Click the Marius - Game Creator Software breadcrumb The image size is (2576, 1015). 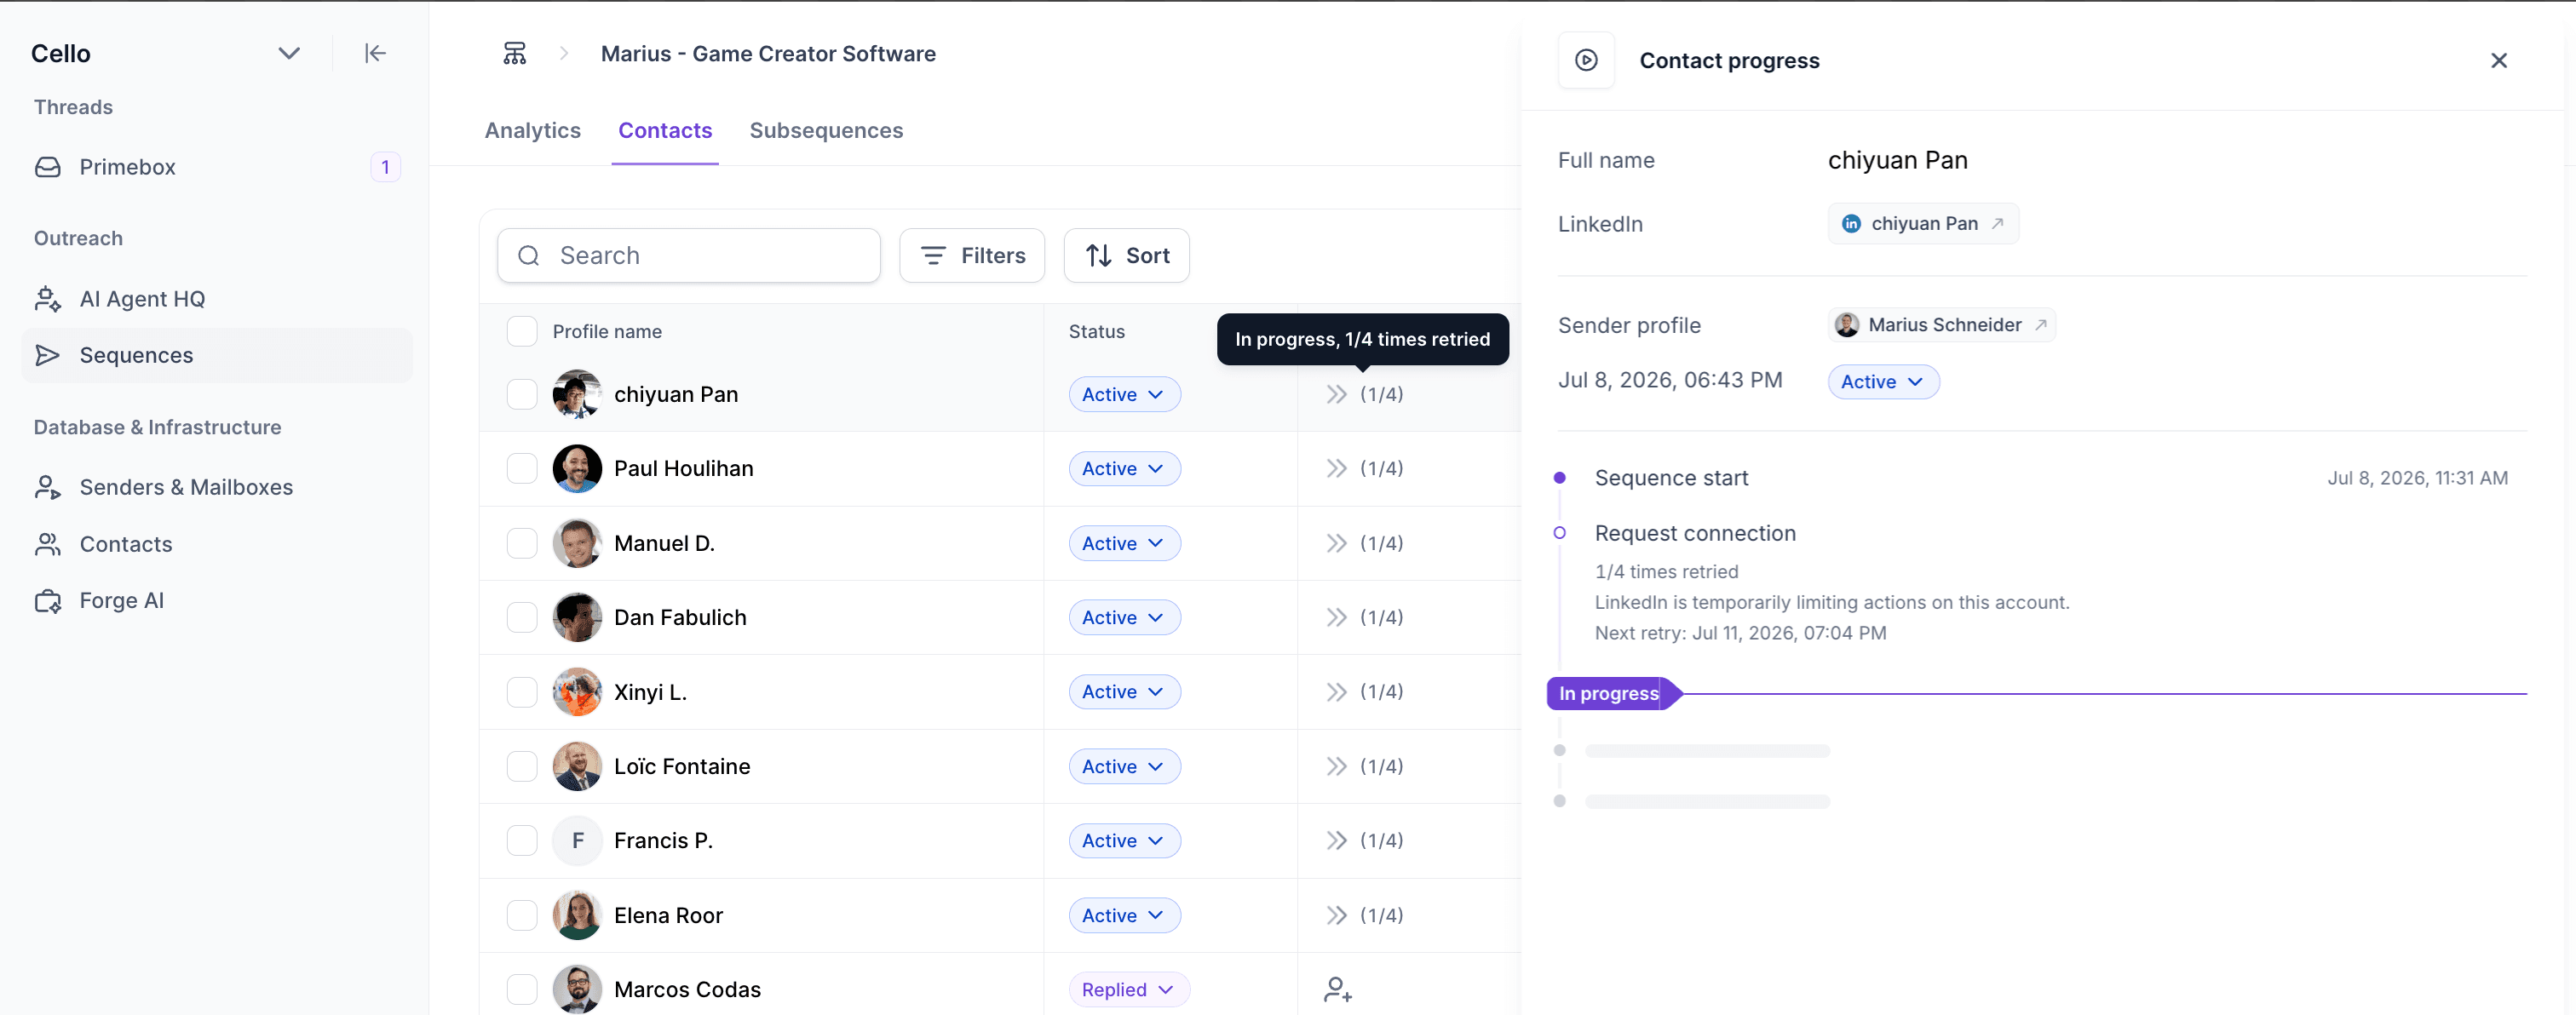pyautogui.click(x=768, y=54)
